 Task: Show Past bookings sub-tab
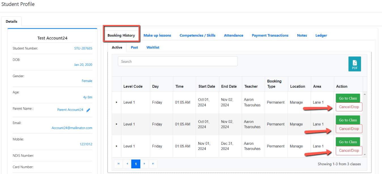coord(134,47)
